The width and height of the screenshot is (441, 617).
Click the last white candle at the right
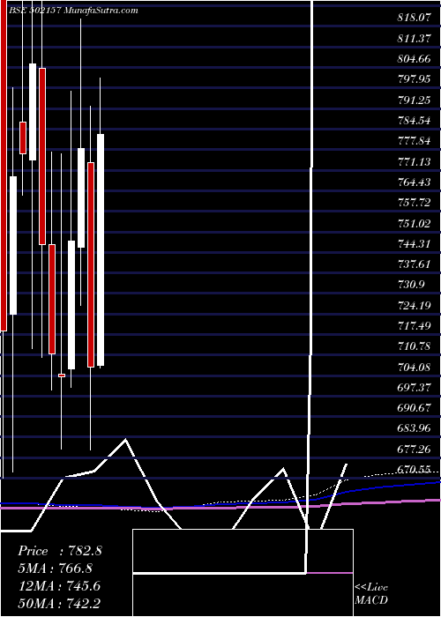(x=101, y=249)
